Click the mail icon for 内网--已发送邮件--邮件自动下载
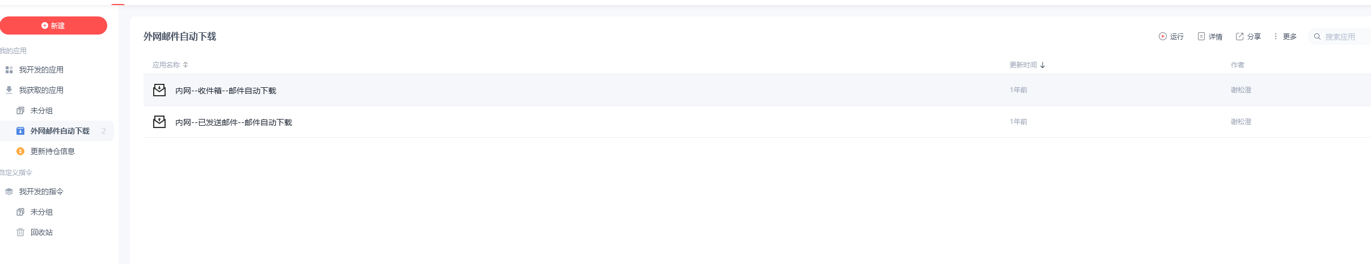 tap(159, 122)
